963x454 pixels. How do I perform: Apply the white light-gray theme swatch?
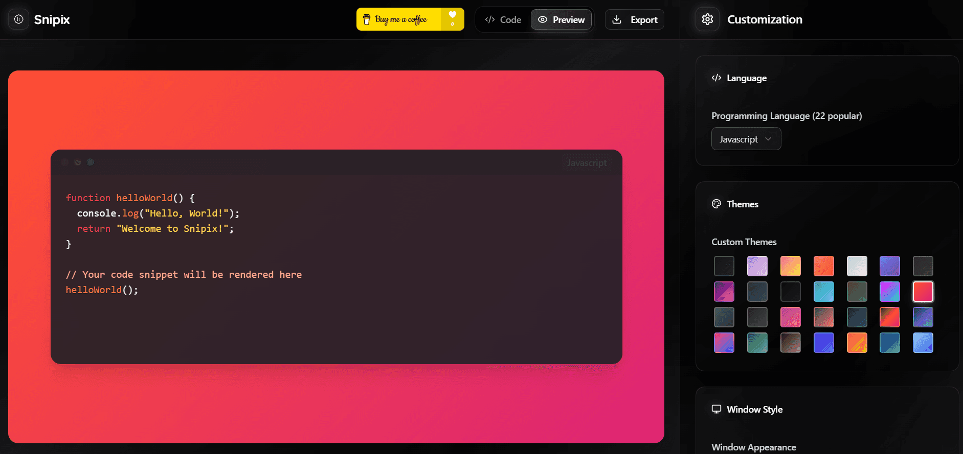tap(857, 266)
